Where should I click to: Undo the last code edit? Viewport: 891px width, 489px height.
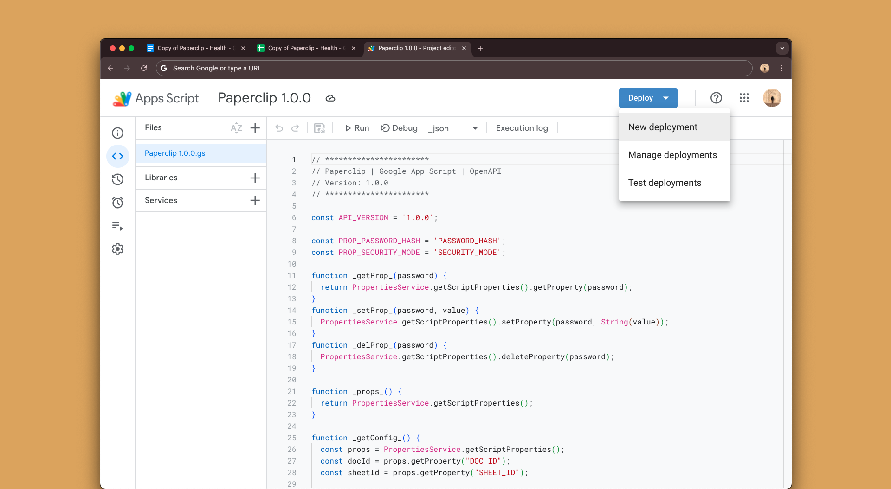(279, 128)
